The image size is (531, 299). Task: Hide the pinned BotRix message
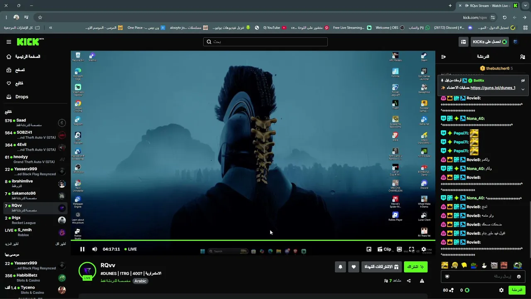click(x=523, y=81)
